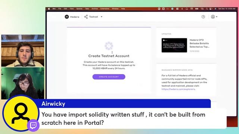
Task: Click the MANAGED MIRROR NODE APIS label
Action: click(x=177, y=70)
